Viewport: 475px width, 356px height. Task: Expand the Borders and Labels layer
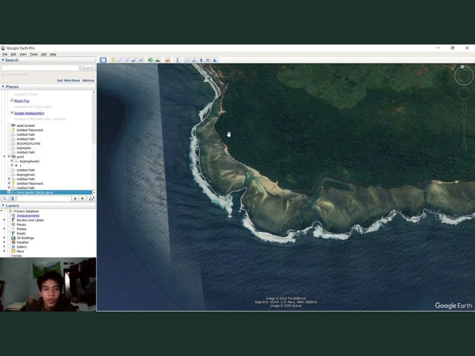pyautogui.click(x=4, y=220)
